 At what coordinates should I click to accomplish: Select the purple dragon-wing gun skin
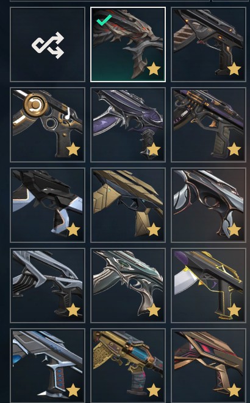pos(128,125)
